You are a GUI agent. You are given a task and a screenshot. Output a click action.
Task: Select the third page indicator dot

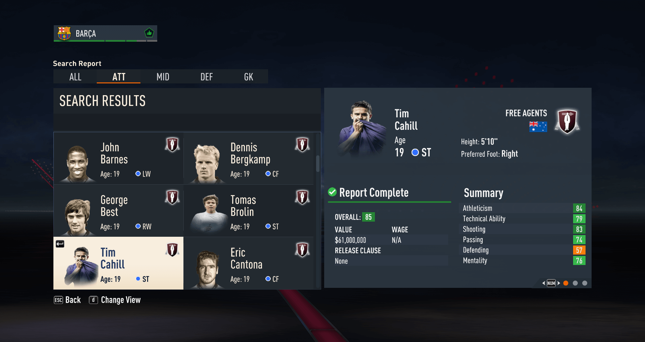click(x=585, y=283)
